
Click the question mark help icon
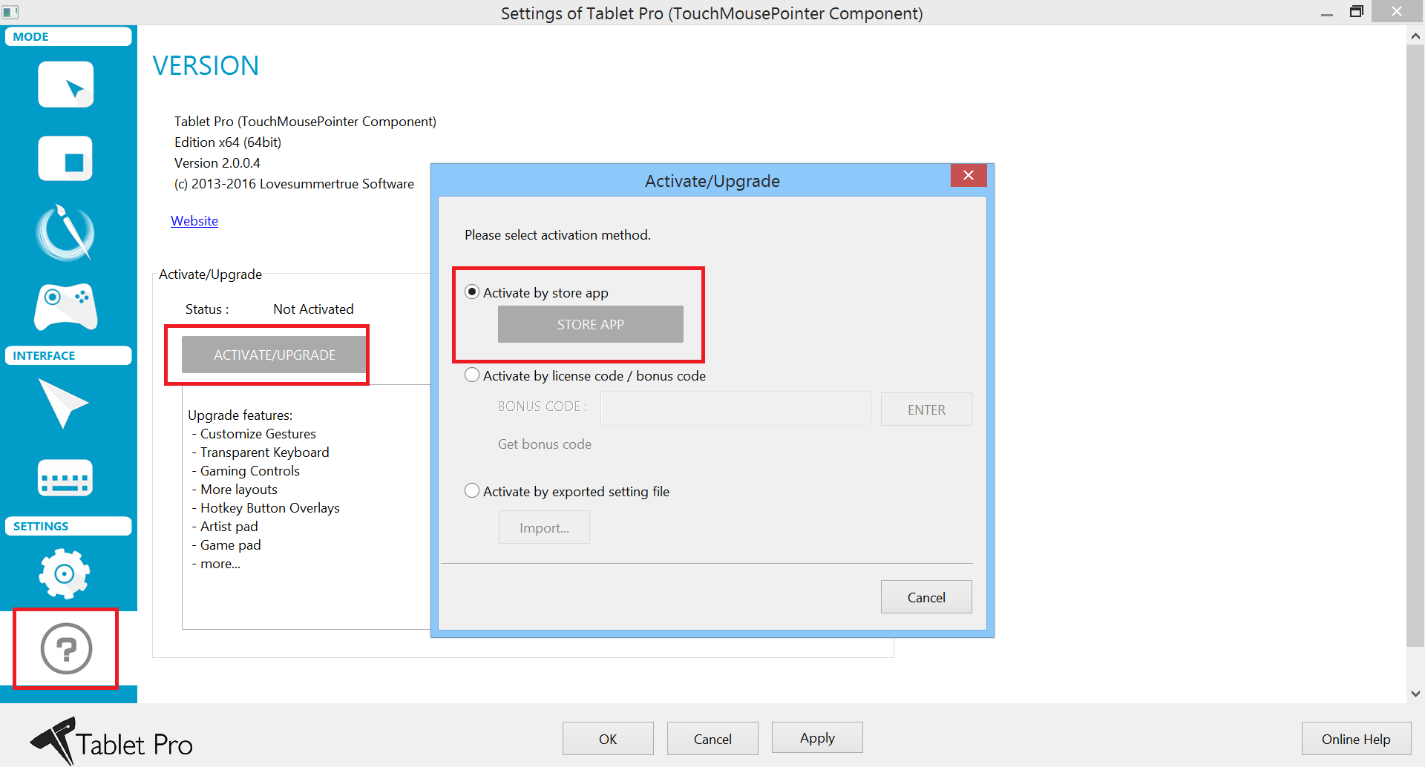[x=66, y=649]
